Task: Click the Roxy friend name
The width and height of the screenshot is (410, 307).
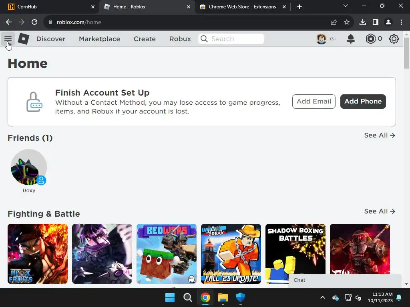Action: (29, 191)
